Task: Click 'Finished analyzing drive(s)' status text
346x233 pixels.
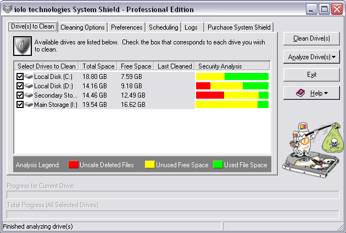Action: (38, 226)
